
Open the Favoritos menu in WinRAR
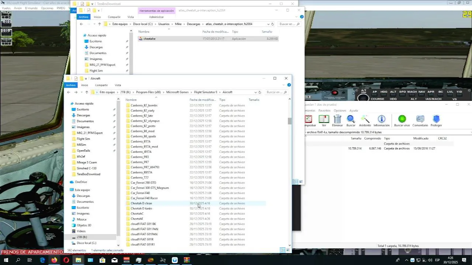[324, 110]
